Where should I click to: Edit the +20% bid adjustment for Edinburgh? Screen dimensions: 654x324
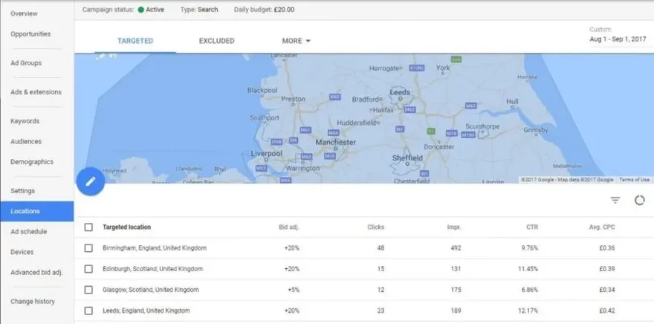click(x=292, y=269)
